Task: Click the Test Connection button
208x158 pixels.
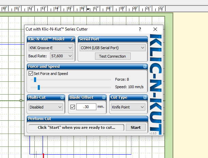Action: 113,56
